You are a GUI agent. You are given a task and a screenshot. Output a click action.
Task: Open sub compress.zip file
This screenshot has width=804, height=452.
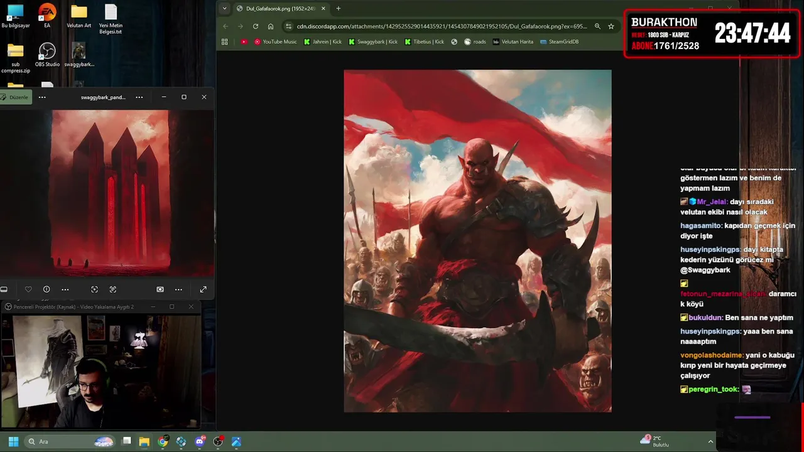click(x=15, y=58)
